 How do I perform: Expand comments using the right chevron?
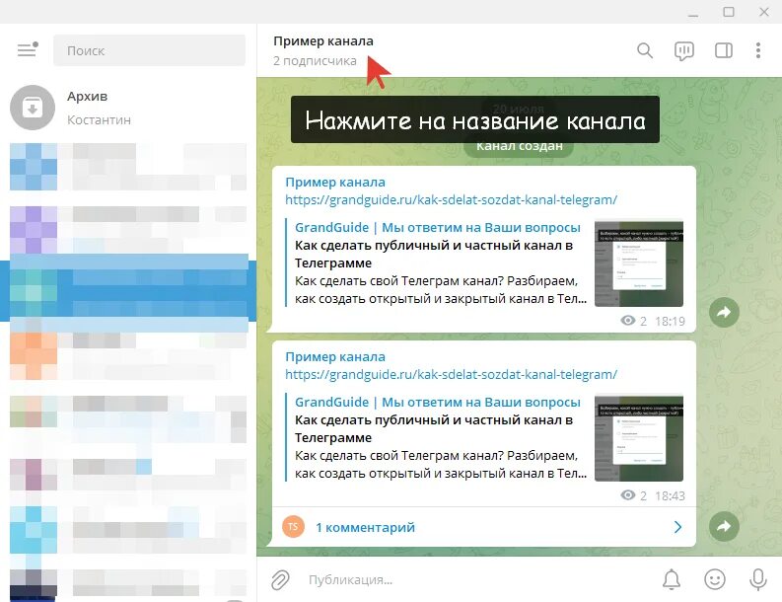[x=677, y=527]
